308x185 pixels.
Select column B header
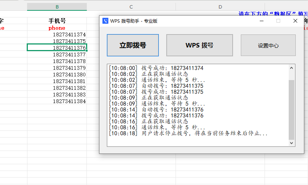(57, 7)
